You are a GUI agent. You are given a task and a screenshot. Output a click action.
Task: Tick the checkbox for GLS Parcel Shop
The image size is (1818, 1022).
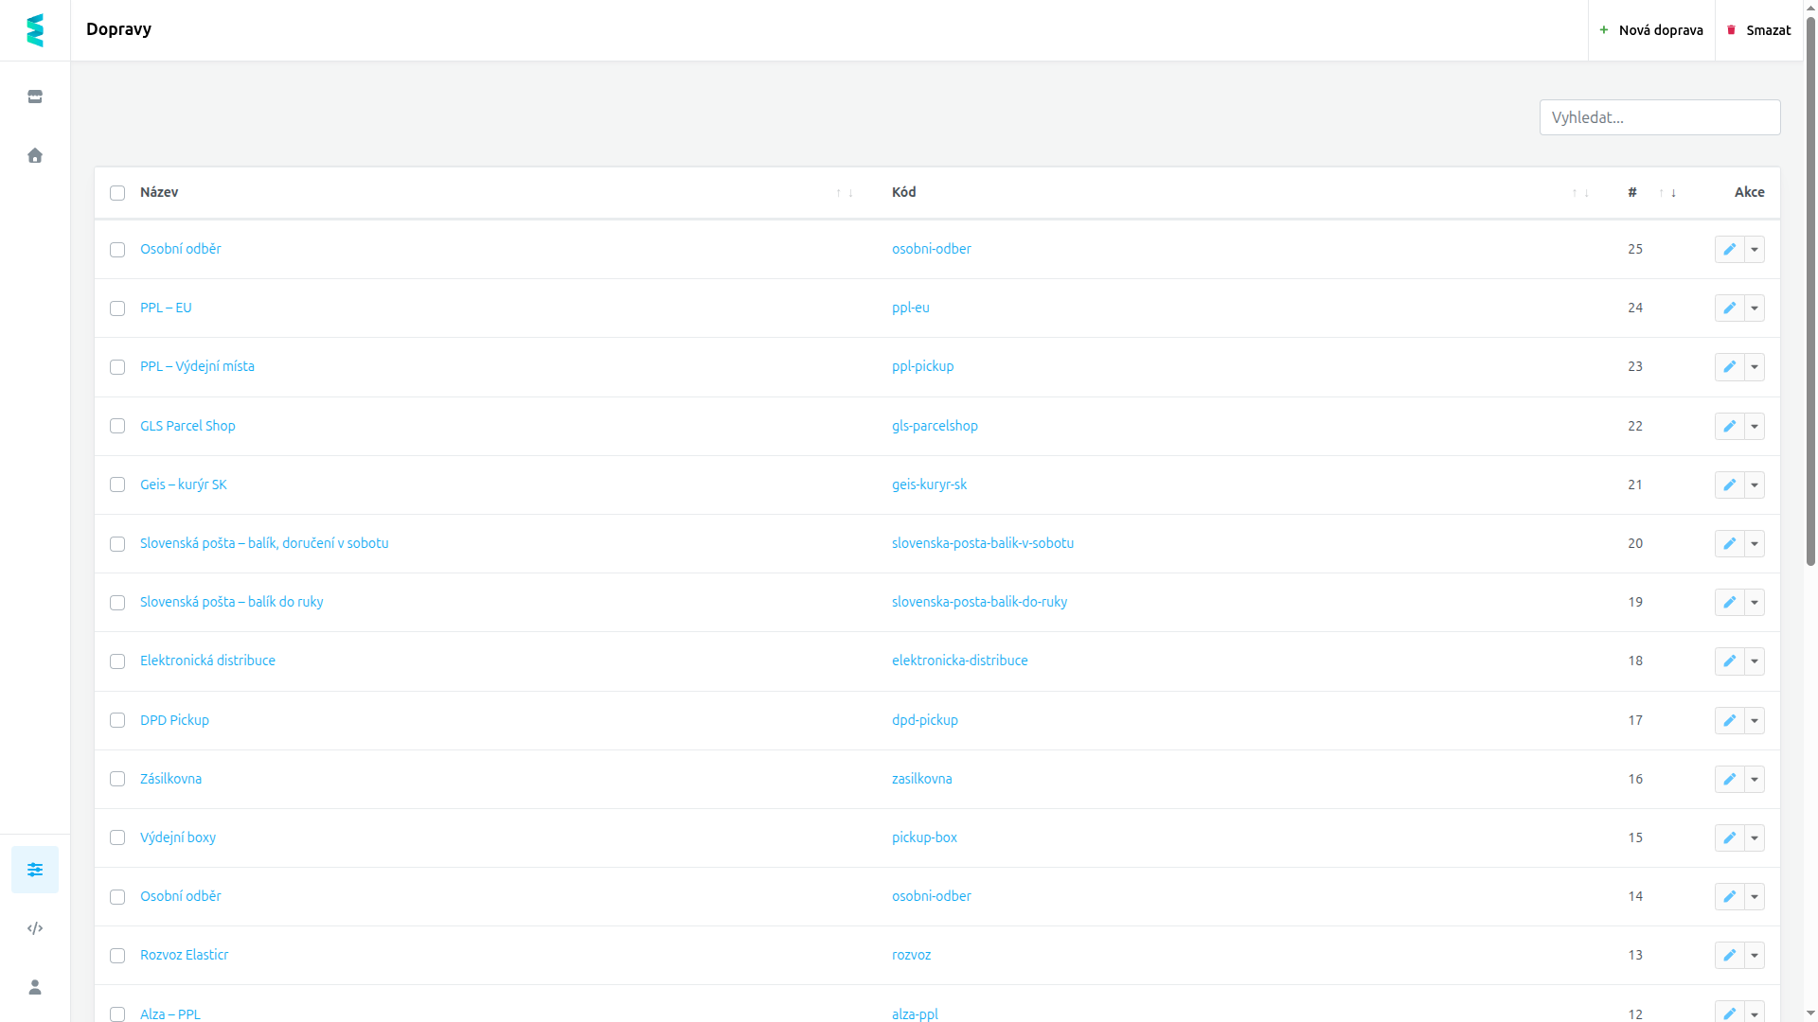117,426
